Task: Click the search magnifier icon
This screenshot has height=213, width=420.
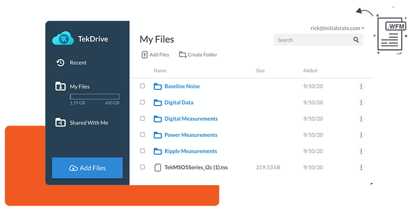Action: [356, 40]
